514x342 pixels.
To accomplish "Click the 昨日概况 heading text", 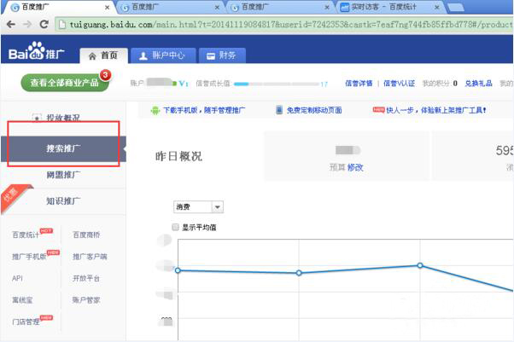I will click(x=178, y=157).
